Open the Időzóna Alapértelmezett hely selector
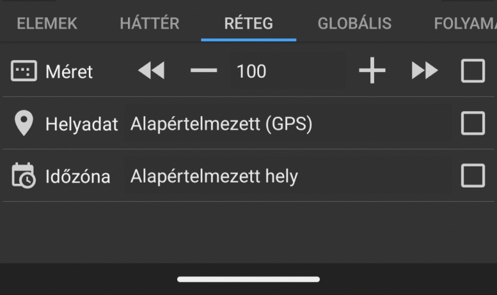Screen dimensions: 497x295 pyautogui.click(x=214, y=176)
